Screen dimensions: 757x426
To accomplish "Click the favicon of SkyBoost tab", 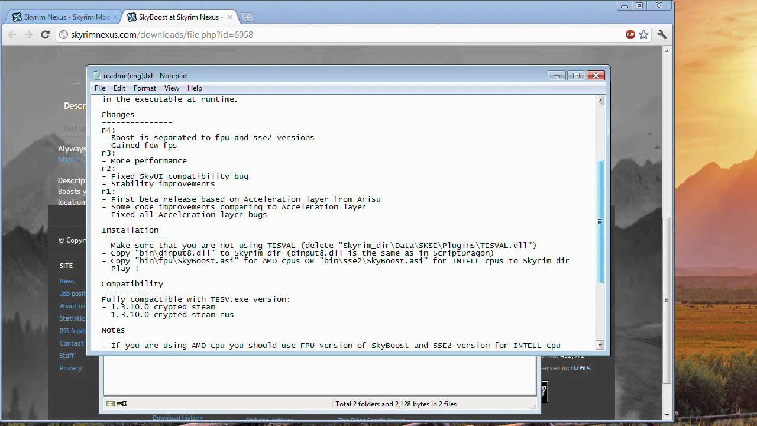I will (x=132, y=17).
